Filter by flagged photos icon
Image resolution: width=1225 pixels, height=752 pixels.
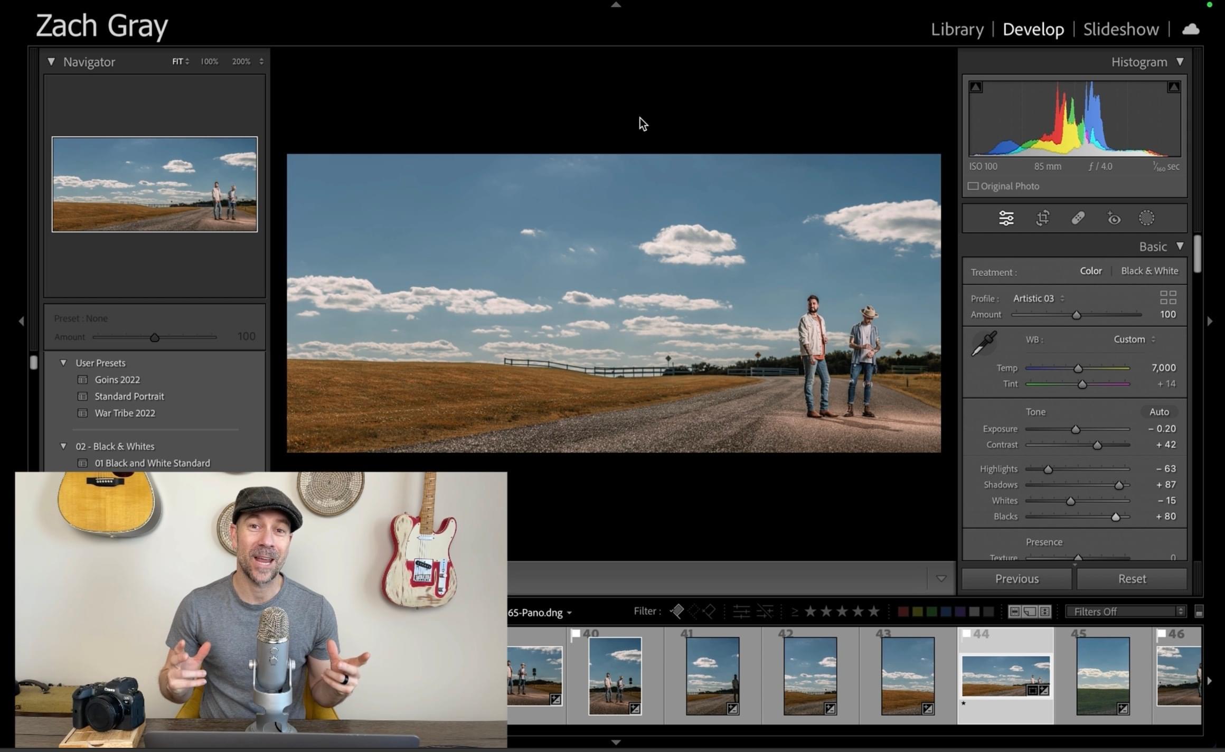pyautogui.click(x=677, y=612)
